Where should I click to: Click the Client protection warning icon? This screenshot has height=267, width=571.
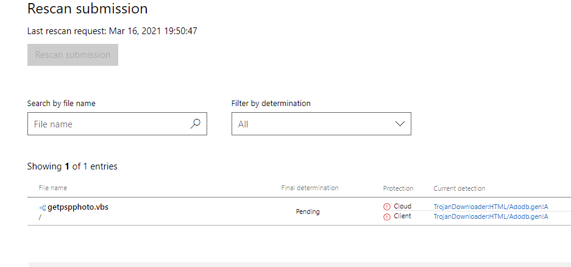pyautogui.click(x=386, y=216)
